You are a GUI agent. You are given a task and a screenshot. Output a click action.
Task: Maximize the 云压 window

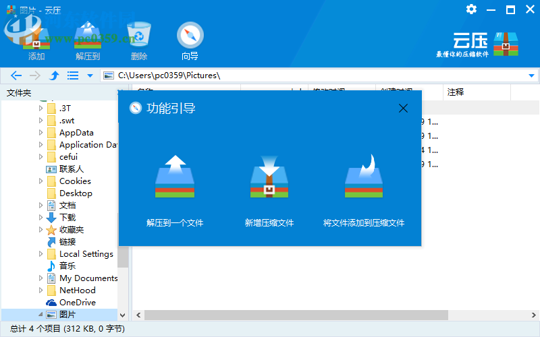pos(510,9)
